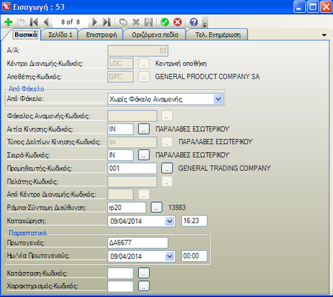333x297 pixels.
Task: Click the Κατάσταση-Κωδικός input field
Action: click(120, 273)
